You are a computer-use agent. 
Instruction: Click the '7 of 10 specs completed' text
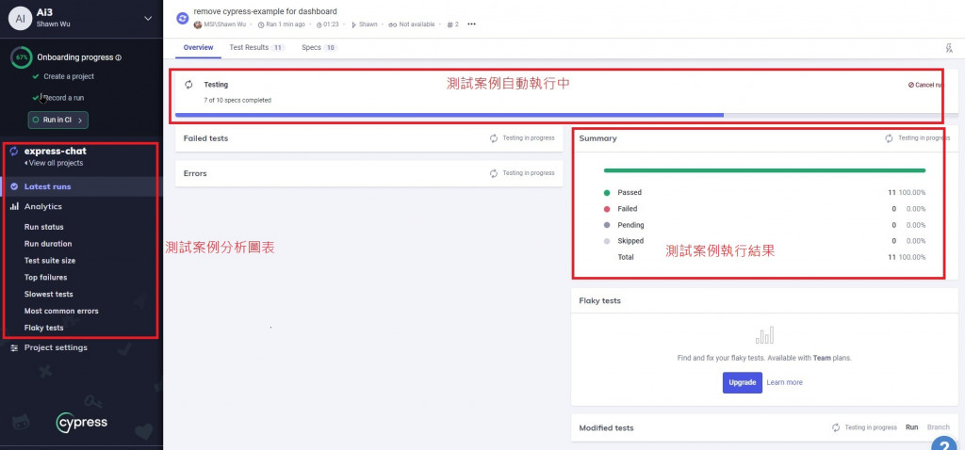pyautogui.click(x=237, y=100)
